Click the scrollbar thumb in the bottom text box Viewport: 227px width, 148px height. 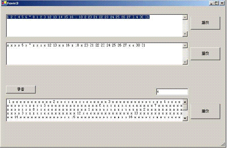pyautogui.click(x=185, y=107)
